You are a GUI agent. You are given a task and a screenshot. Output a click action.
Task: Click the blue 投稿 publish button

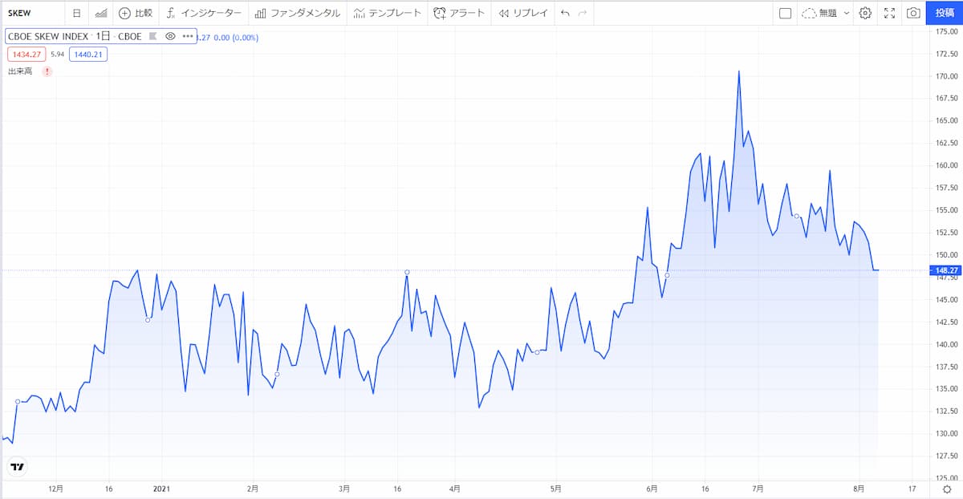click(945, 13)
